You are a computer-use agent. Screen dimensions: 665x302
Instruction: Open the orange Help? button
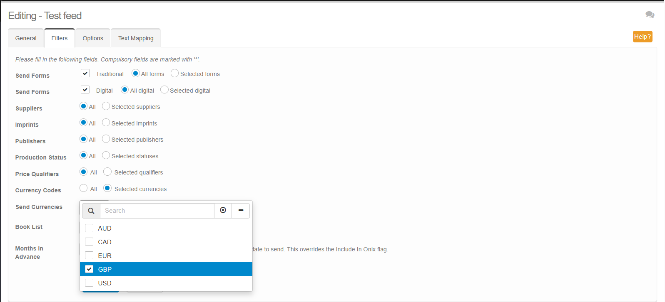642,37
